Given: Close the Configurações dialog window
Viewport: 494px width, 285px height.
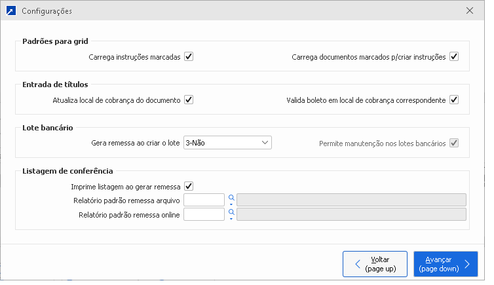Looking at the screenshot, I should pos(469,11).
